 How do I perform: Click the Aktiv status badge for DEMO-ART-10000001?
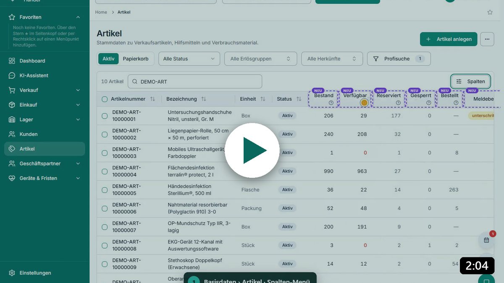coord(287,116)
